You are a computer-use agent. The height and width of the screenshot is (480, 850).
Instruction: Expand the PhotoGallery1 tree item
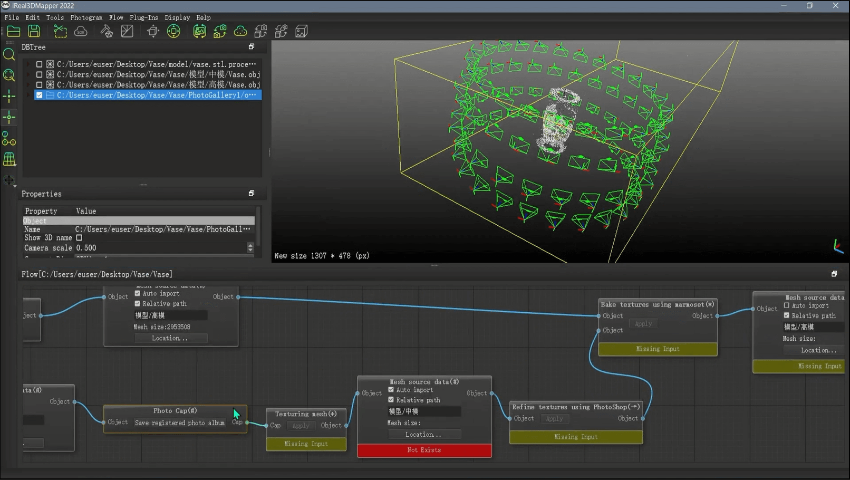(28, 95)
